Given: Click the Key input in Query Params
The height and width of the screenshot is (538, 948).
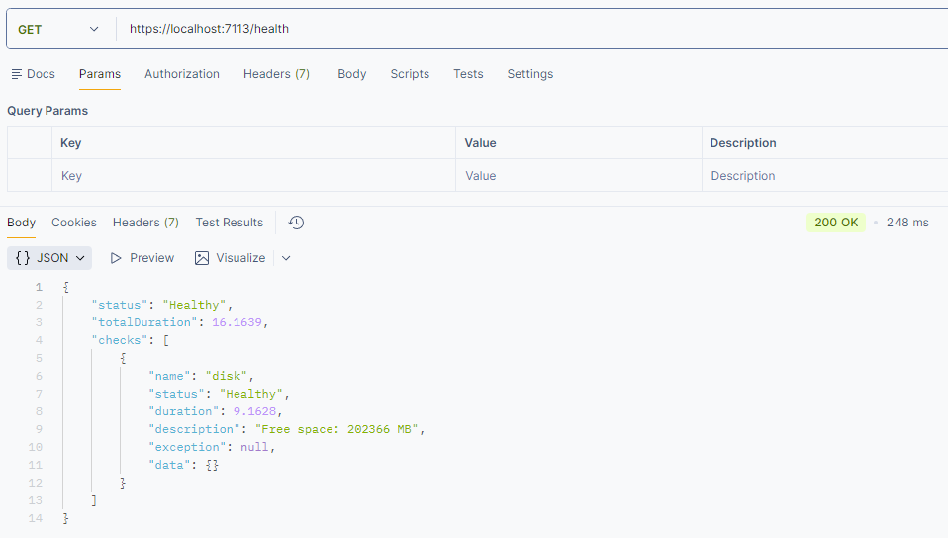Looking at the screenshot, I should (253, 176).
